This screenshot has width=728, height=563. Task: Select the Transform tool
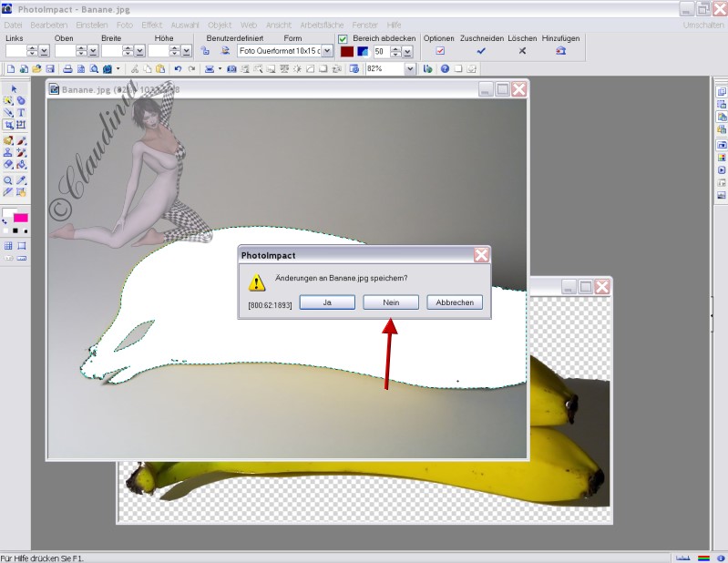pyautogui.click(x=21, y=125)
